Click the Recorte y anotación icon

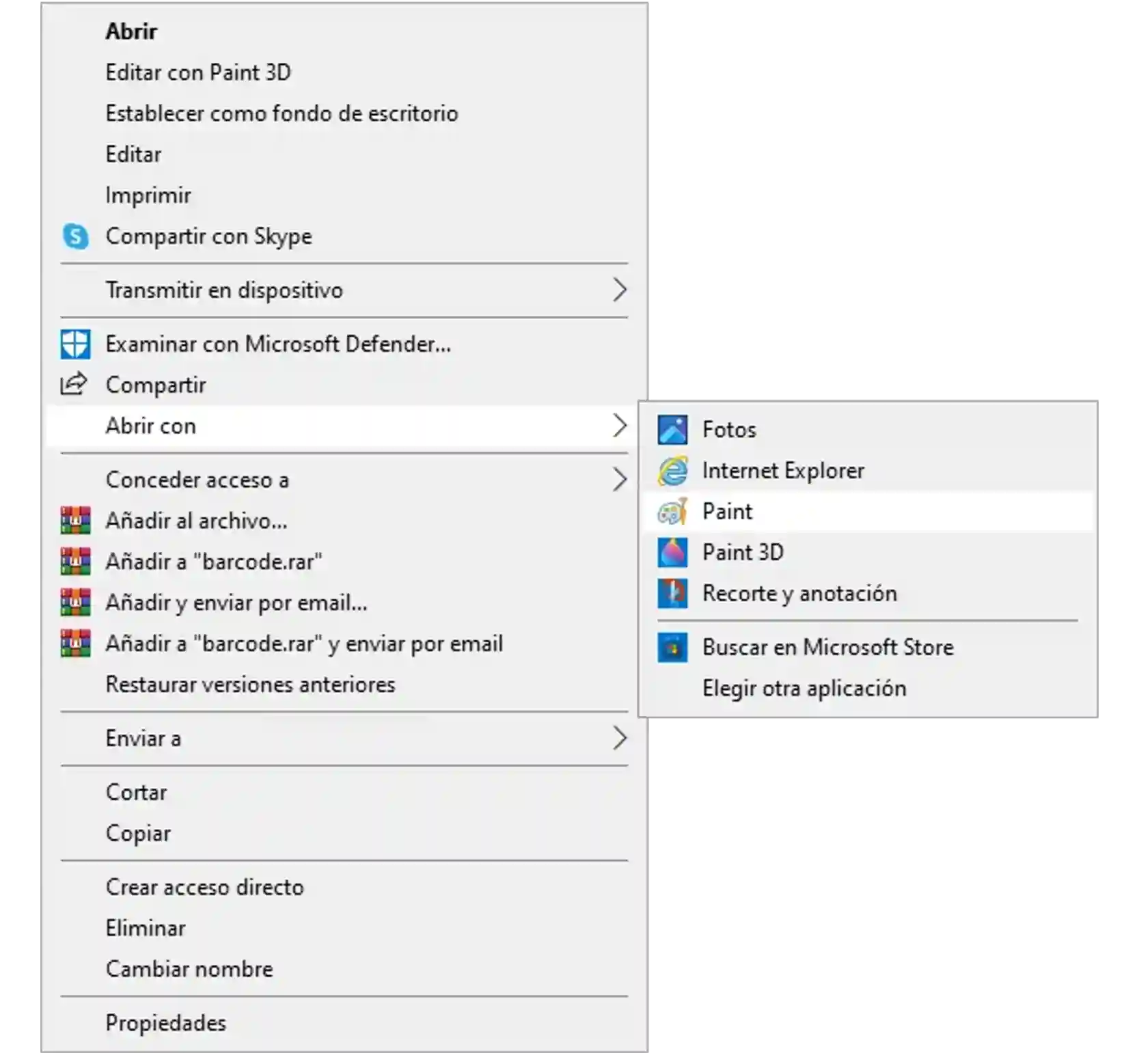tap(672, 593)
